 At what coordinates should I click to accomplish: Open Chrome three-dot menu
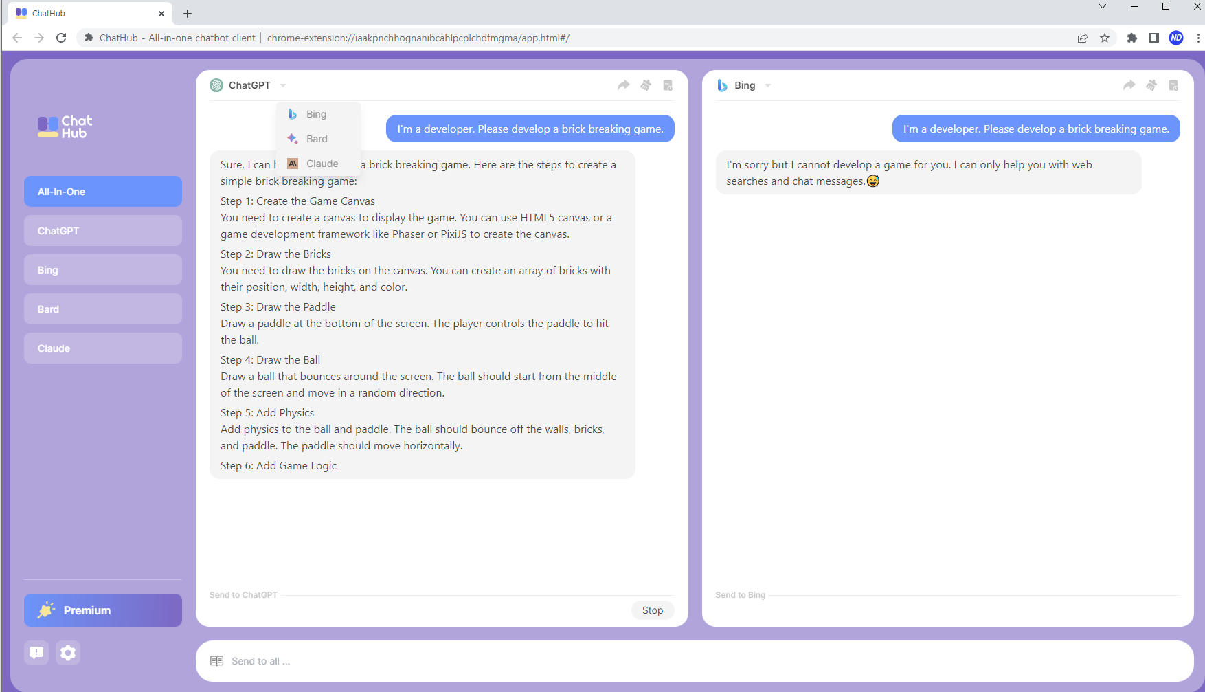pos(1198,38)
